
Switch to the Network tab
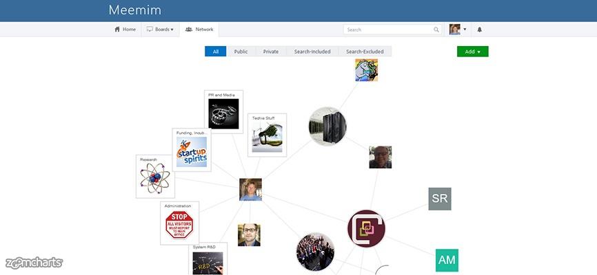pyautogui.click(x=199, y=30)
